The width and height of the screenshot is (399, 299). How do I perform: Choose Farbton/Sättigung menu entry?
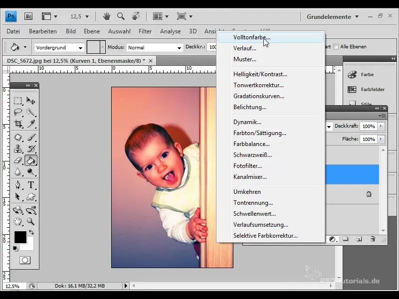pyautogui.click(x=270, y=133)
